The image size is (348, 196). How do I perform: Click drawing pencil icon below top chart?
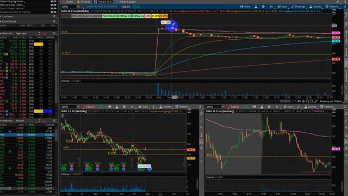click(316, 101)
